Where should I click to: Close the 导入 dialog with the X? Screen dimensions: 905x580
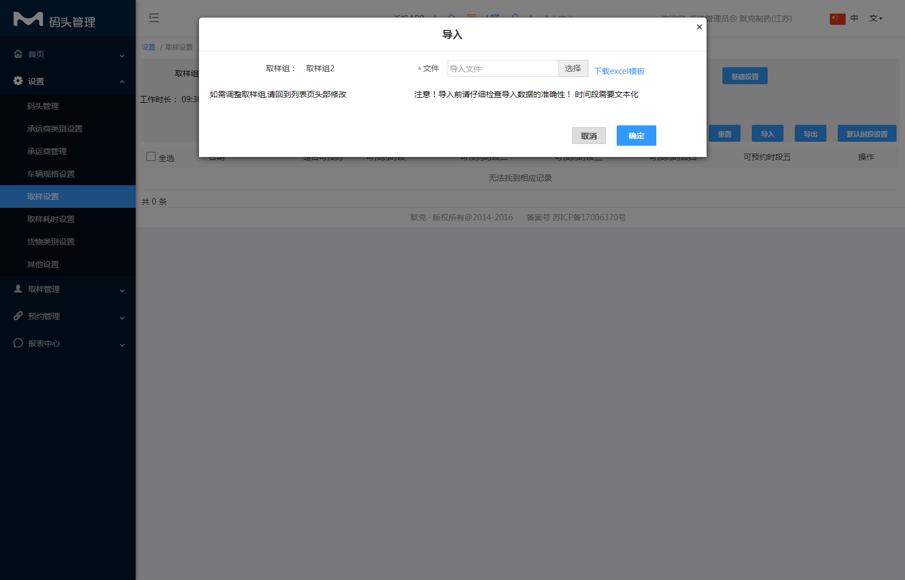[699, 27]
